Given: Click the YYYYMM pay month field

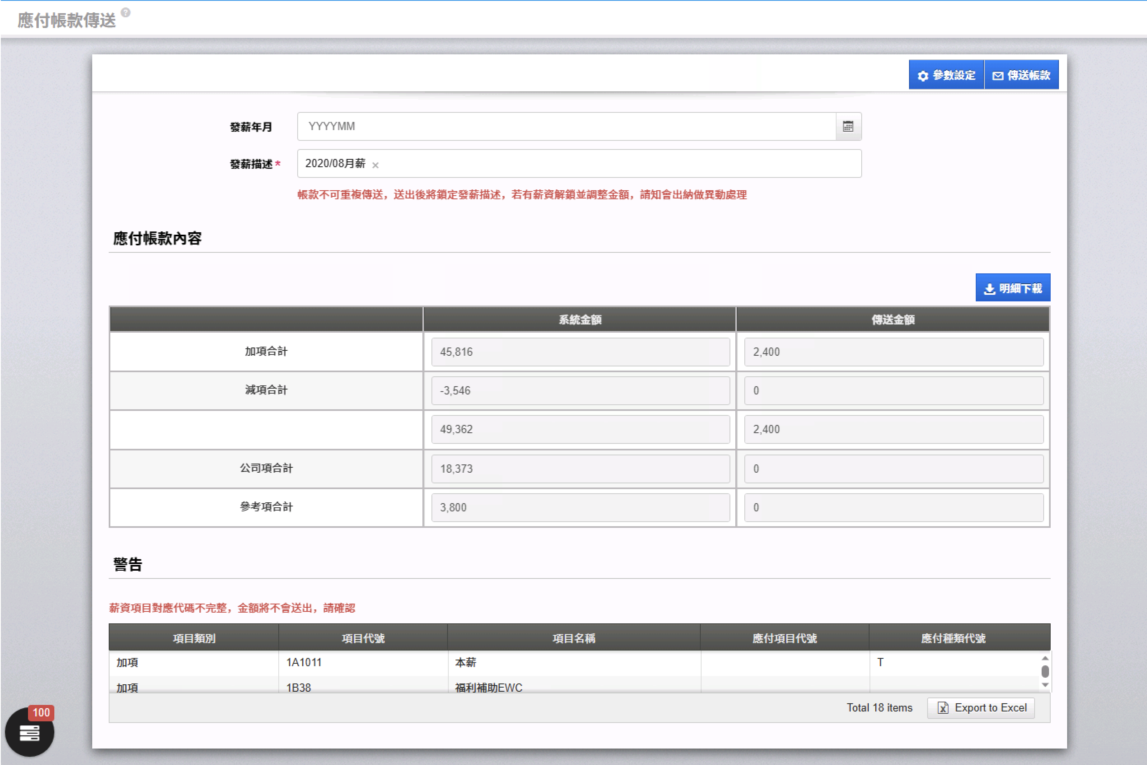Looking at the screenshot, I should point(566,127).
